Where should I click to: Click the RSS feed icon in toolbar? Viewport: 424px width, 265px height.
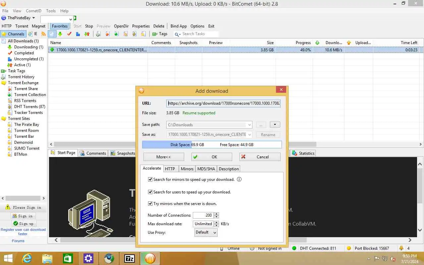(43, 34)
